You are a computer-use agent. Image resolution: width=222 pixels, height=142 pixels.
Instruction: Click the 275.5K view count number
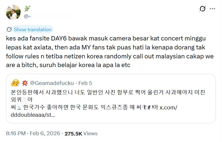click(x=73, y=134)
